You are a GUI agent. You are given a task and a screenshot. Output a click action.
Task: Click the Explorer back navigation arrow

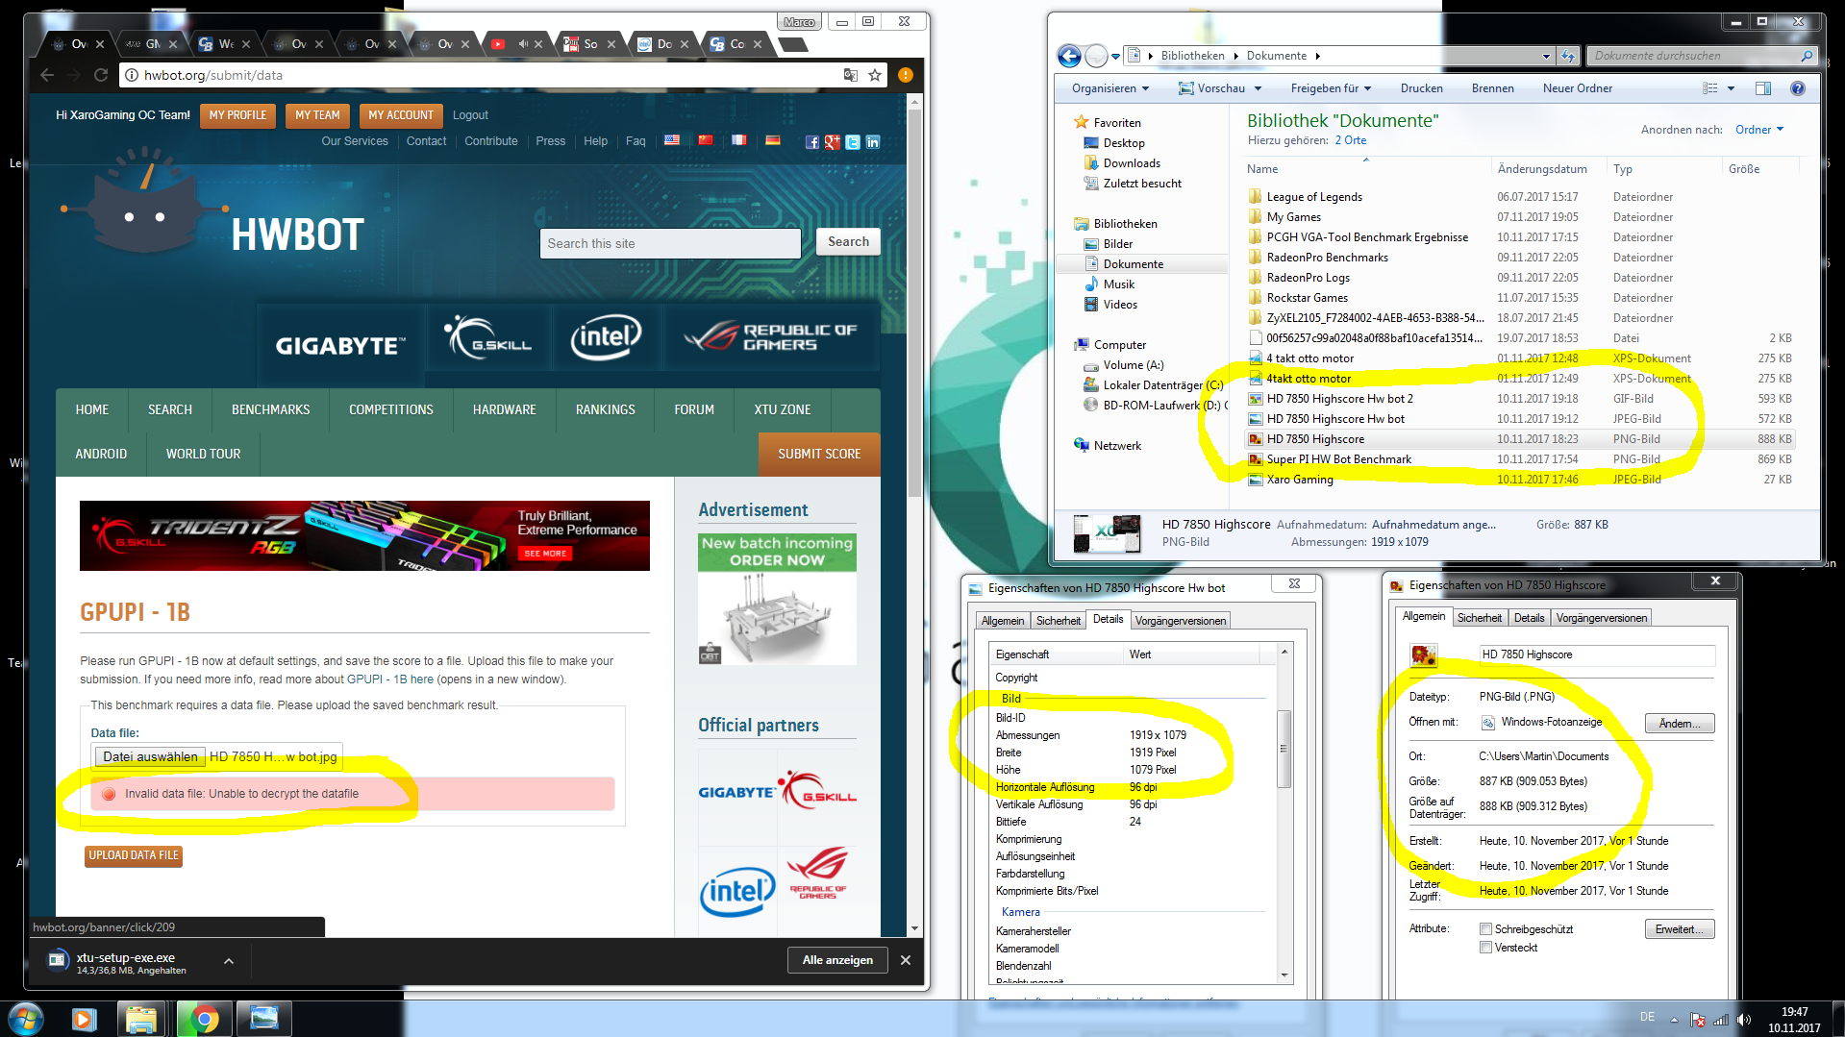tap(1069, 56)
